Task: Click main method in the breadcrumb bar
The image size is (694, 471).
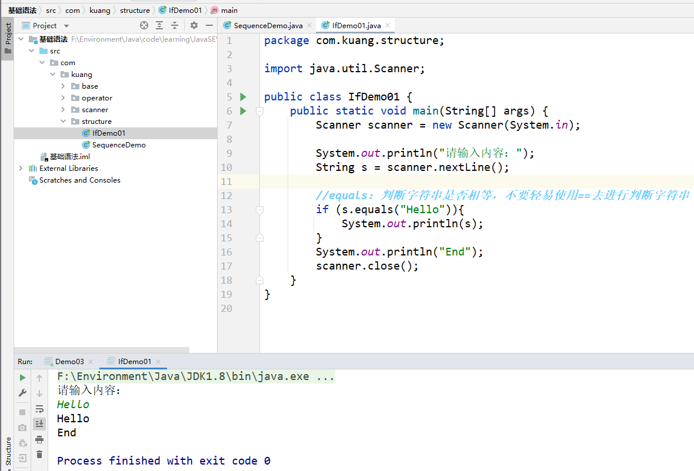Action: (x=225, y=10)
